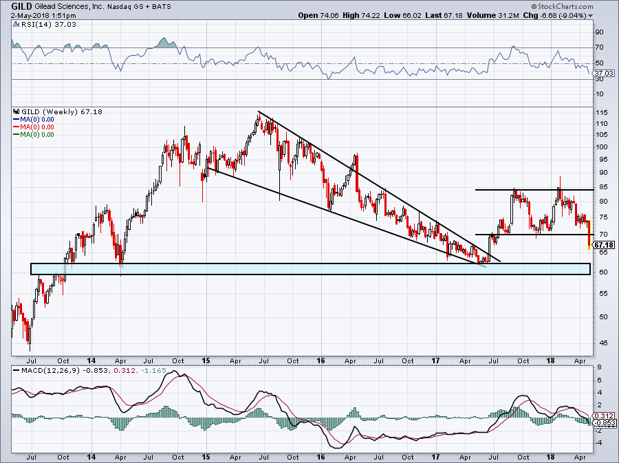Click the 100 price axis label
The height and width of the screenshot is (463, 619).
coord(602,147)
